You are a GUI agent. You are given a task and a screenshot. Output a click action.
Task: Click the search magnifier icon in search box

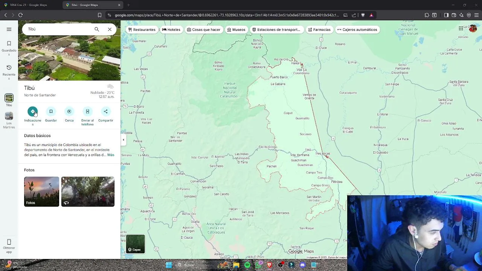point(97,29)
